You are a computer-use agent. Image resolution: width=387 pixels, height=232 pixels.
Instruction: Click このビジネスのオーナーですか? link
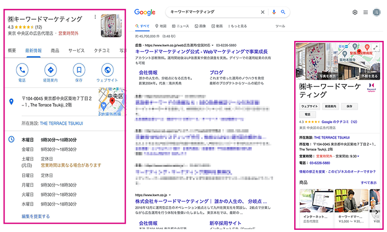(x=352, y=172)
